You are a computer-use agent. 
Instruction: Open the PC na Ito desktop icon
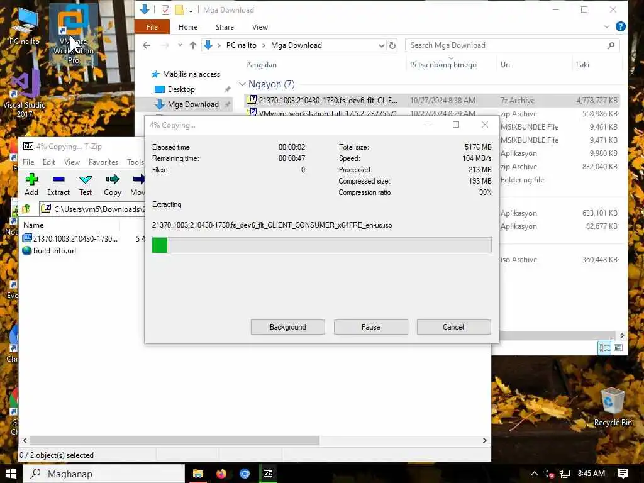25,25
